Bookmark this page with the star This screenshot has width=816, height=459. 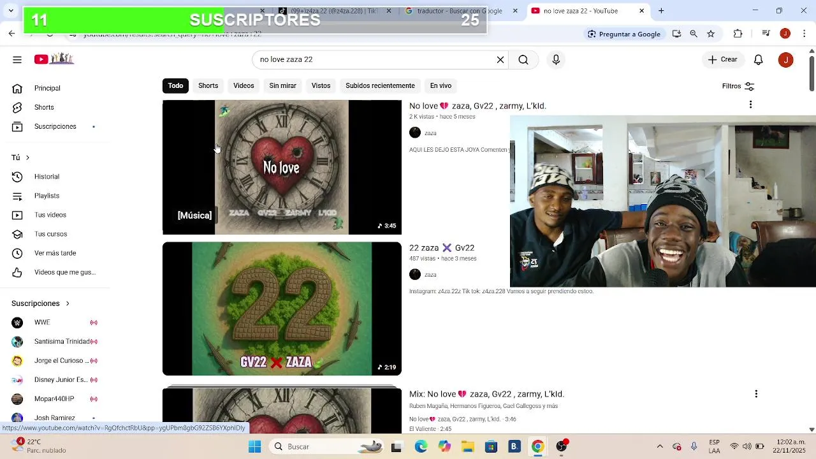(711, 34)
